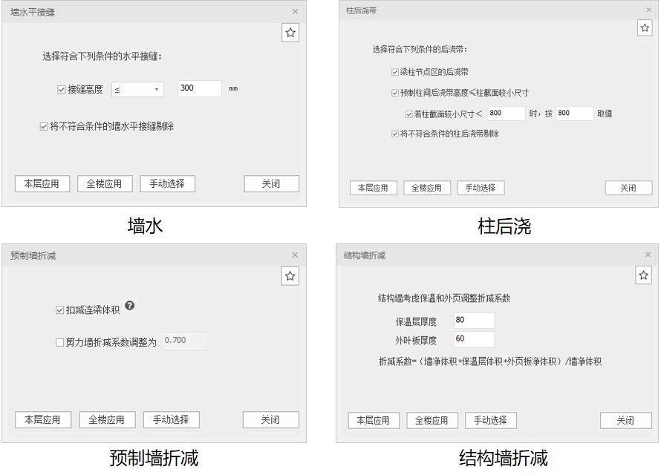The image size is (661, 475).
Task: Toggle 若柱截面较小尺寸< checkbox
Action: coord(409,114)
